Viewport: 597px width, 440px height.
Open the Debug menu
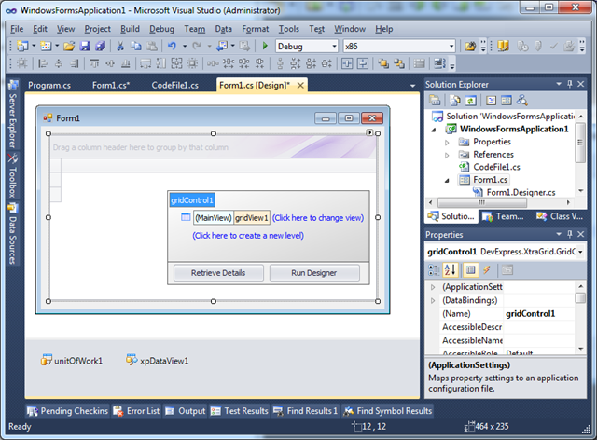161,29
